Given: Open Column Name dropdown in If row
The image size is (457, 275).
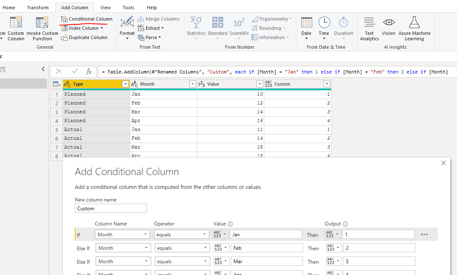Looking at the screenshot, I should (x=123, y=234).
